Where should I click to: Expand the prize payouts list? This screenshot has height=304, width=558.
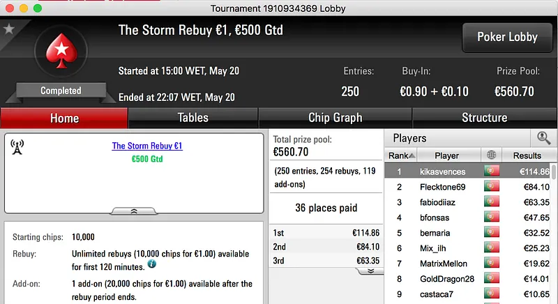pyautogui.click(x=370, y=271)
